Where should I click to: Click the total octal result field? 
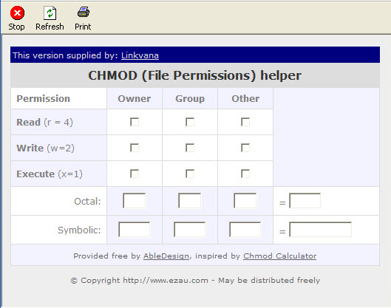(x=305, y=201)
